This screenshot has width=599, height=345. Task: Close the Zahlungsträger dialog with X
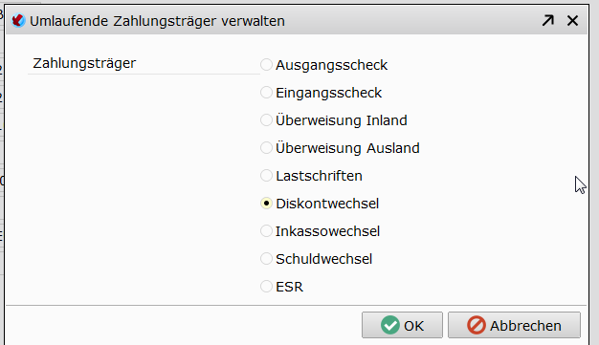click(x=572, y=21)
